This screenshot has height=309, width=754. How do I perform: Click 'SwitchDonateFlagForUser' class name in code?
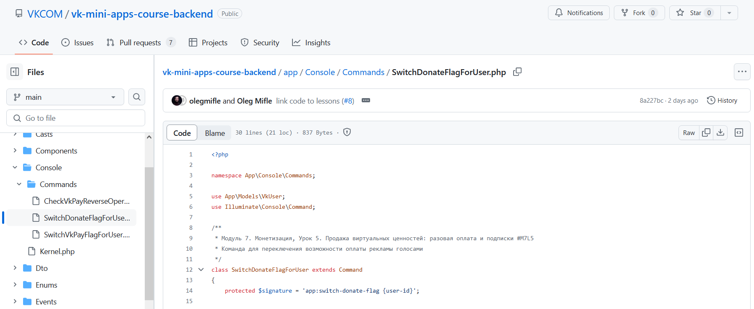pyautogui.click(x=270, y=270)
